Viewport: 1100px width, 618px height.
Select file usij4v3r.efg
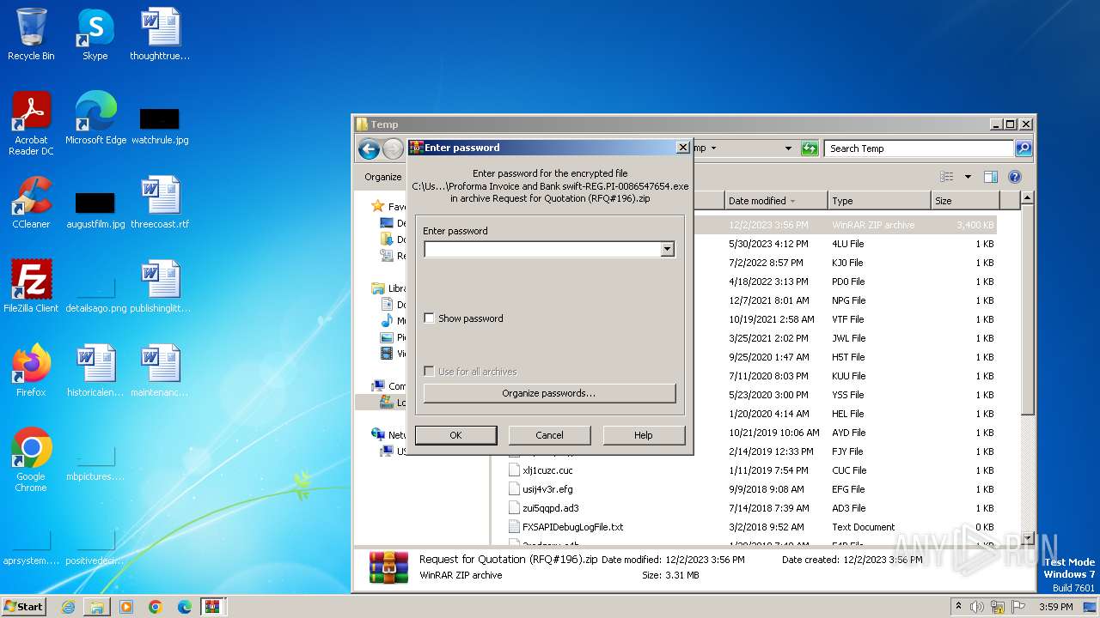(x=547, y=489)
